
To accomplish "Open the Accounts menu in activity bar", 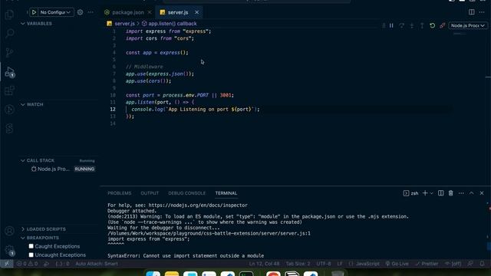I will (x=9, y=231).
